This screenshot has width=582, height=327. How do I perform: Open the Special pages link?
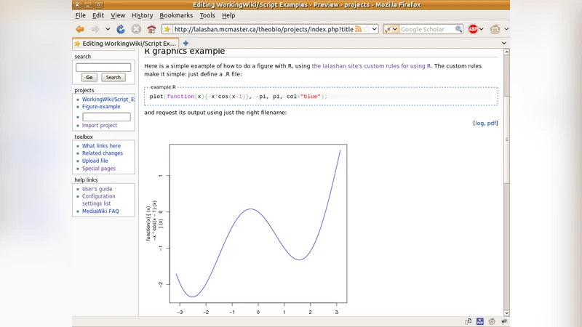click(x=99, y=169)
